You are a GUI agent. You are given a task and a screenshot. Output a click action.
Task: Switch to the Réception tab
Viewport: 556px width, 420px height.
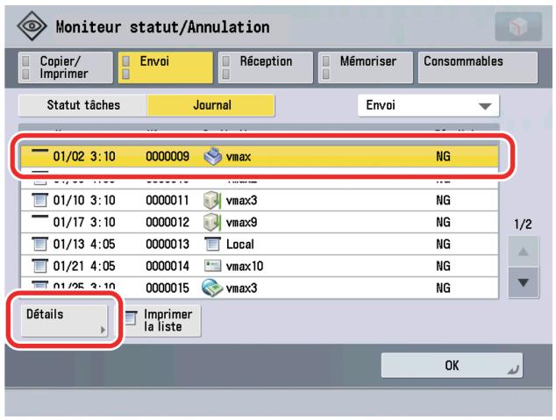click(x=266, y=68)
